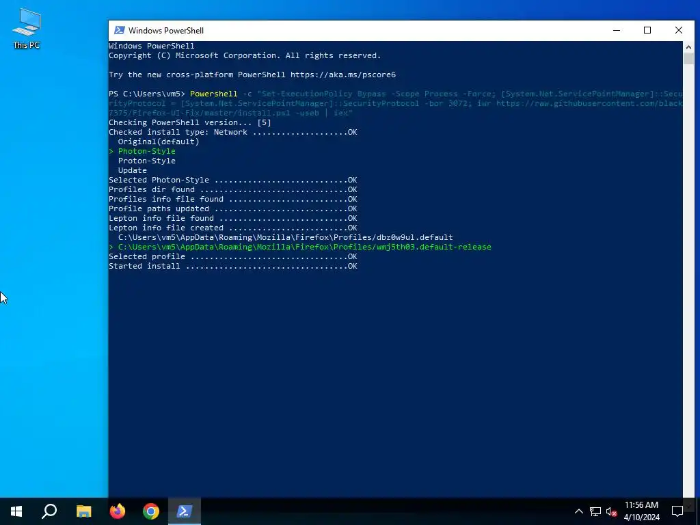Click the Show desktop strip on taskbar

[698, 511]
